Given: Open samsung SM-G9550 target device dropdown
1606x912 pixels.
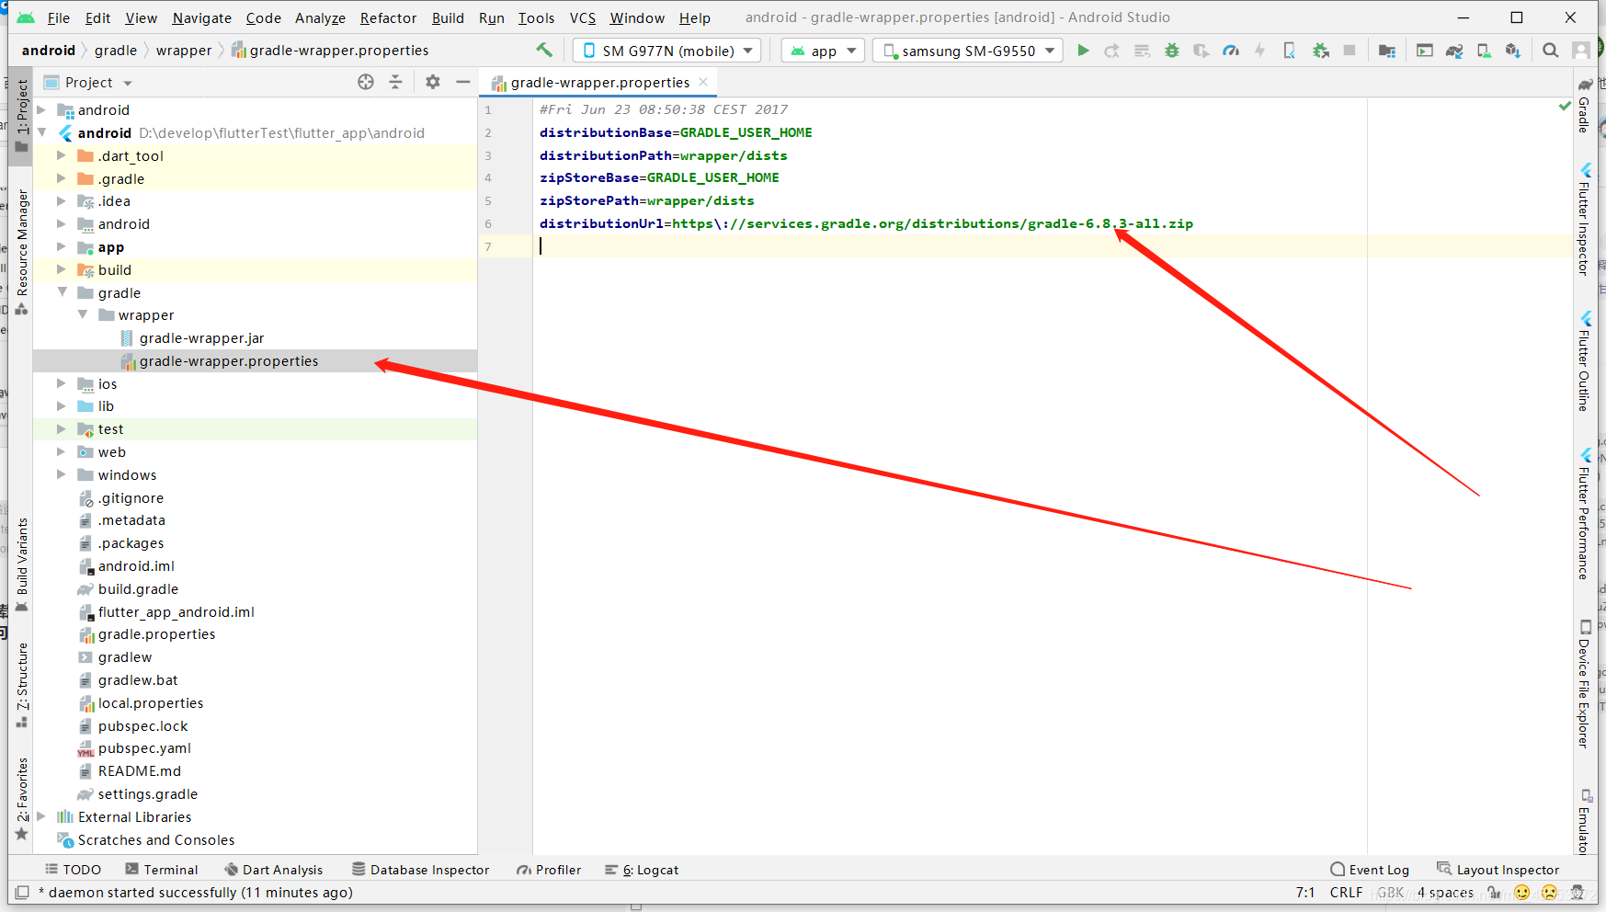Looking at the screenshot, I should (968, 51).
